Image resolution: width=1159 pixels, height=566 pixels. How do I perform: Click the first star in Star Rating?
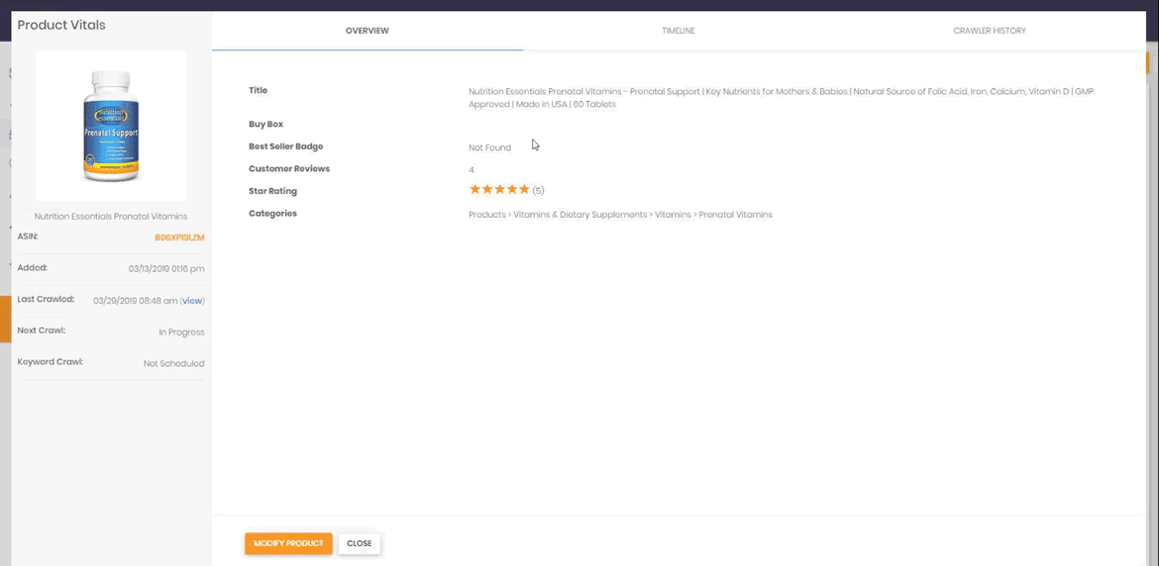(x=474, y=189)
